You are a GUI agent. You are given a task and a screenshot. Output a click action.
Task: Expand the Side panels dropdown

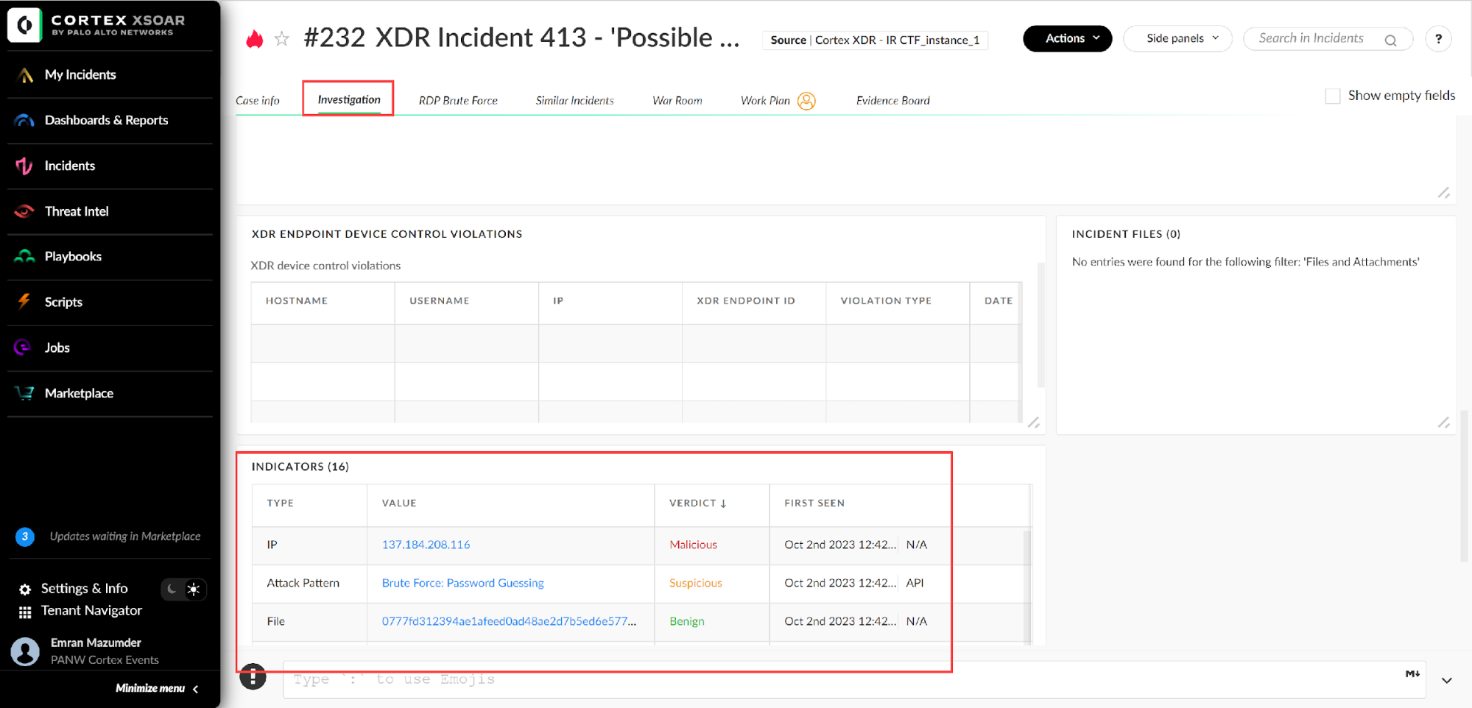click(1177, 39)
